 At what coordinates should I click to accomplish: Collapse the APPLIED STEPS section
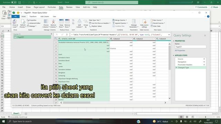click(x=173, y=55)
